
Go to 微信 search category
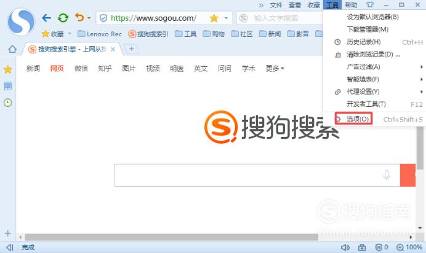pyautogui.click(x=81, y=69)
